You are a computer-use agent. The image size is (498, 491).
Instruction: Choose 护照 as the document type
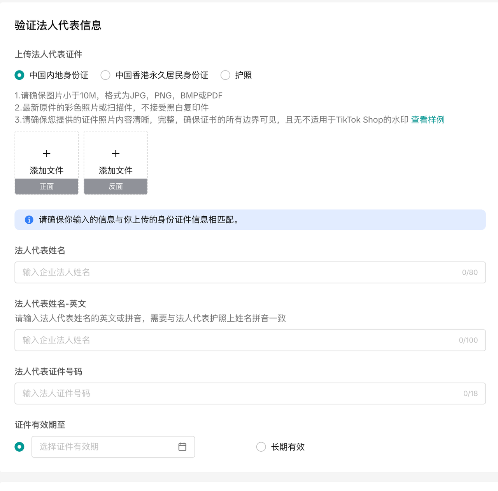225,75
